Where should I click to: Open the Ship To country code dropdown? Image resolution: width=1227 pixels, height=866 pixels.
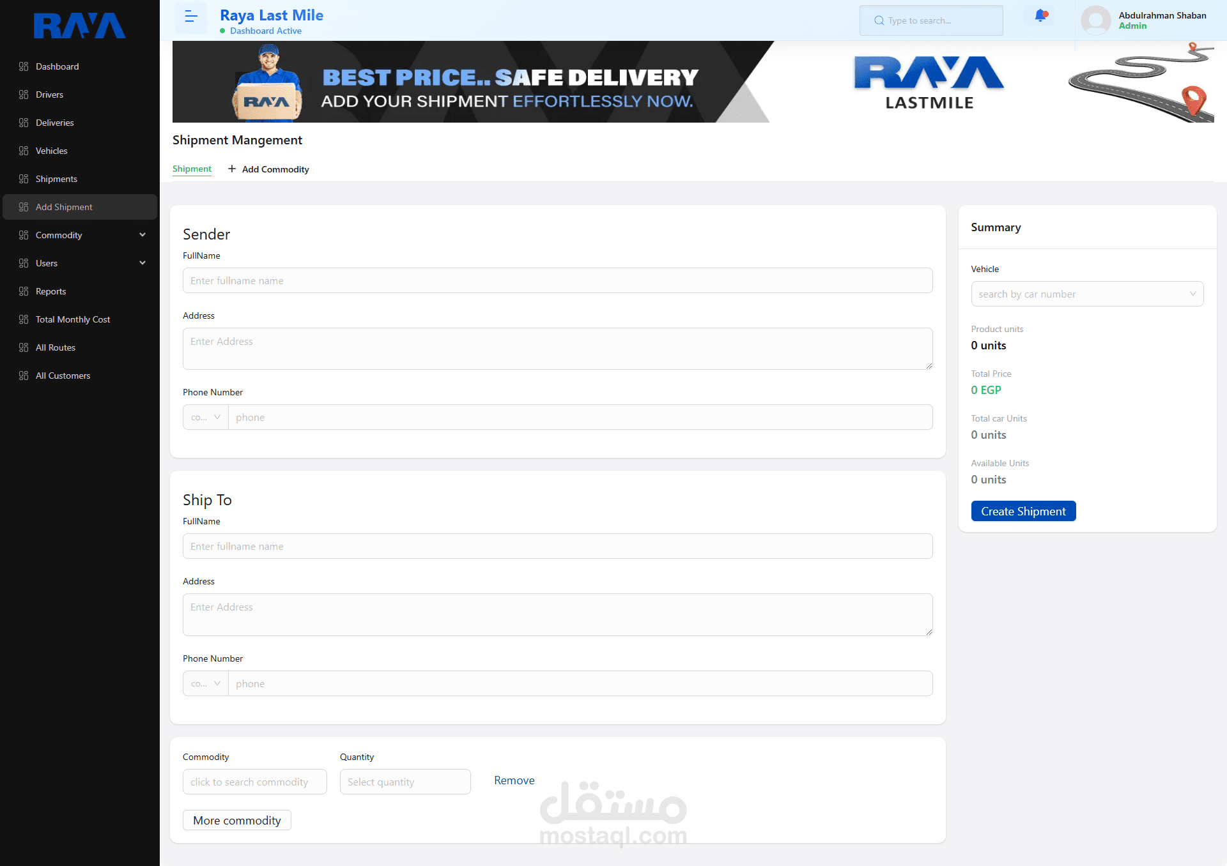[206, 683]
